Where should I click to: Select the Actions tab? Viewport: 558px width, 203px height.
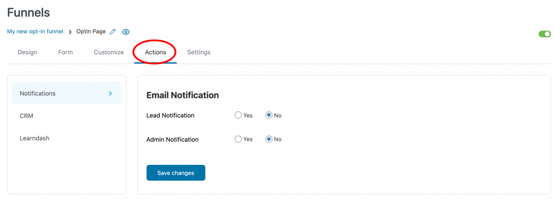pyautogui.click(x=155, y=52)
